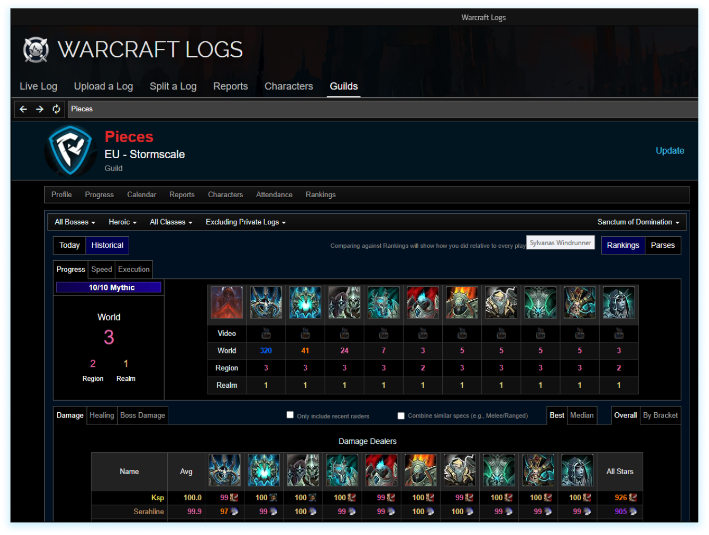Select Eye of the Jailer icon above rank 41
The height and width of the screenshot is (535, 709).
[305, 302]
